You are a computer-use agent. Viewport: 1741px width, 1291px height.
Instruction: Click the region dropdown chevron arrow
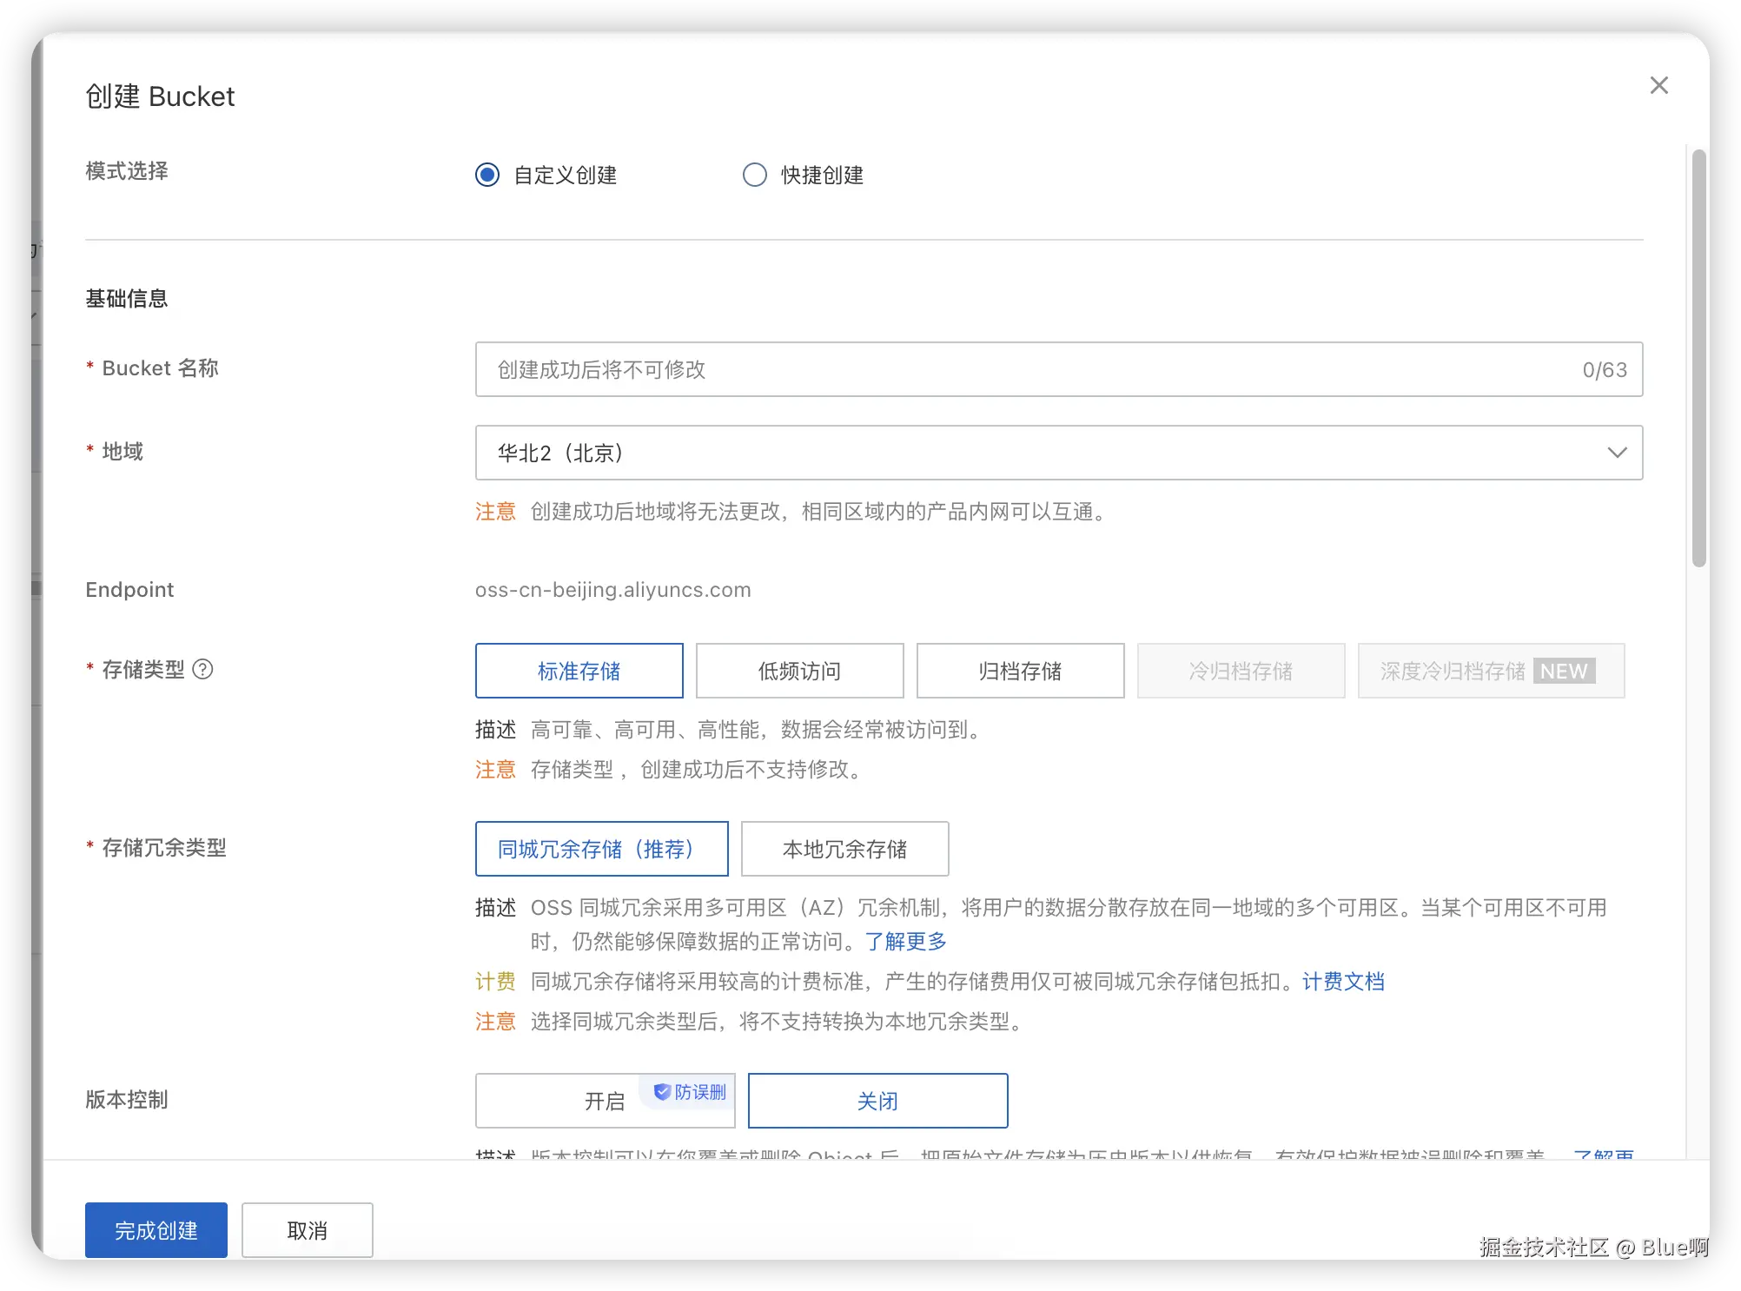coord(1616,453)
